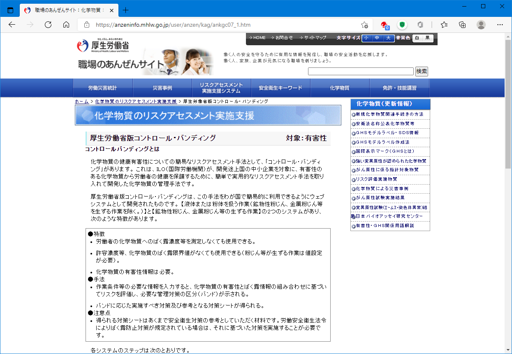
Task: Follow the 化学物質のリスクアセスメント実施支援 breadcrumb link
Action: pyautogui.click(x=136, y=101)
